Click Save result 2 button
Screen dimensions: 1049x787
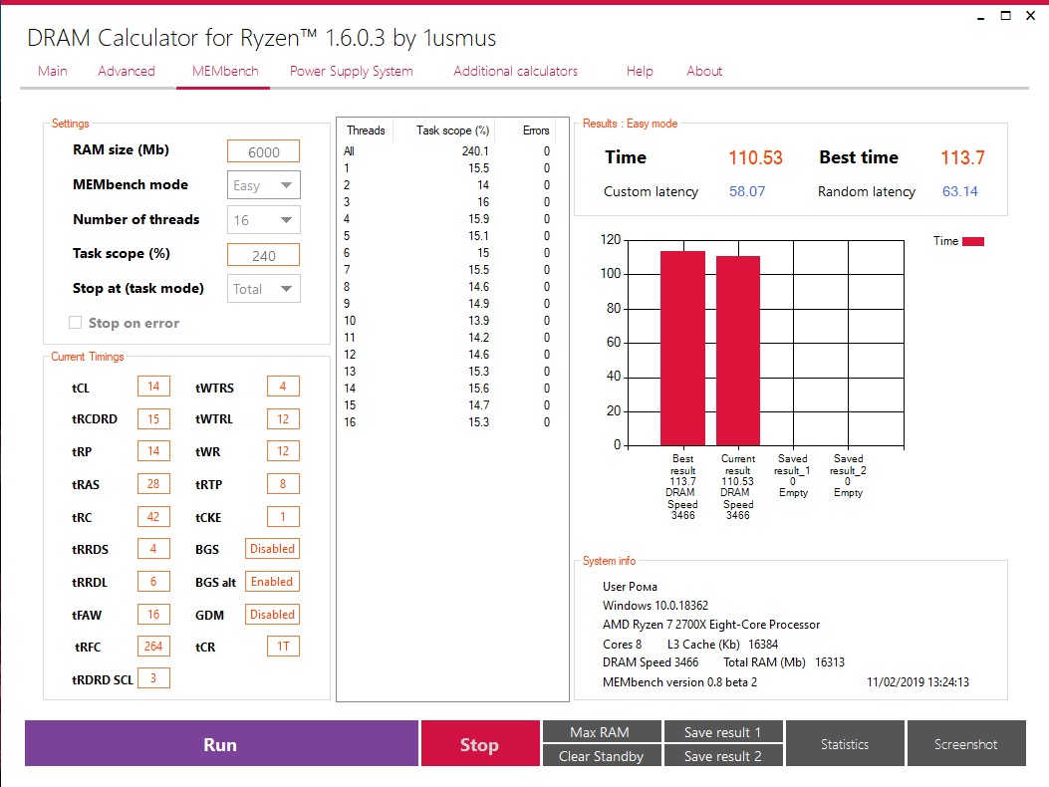tap(723, 755)
